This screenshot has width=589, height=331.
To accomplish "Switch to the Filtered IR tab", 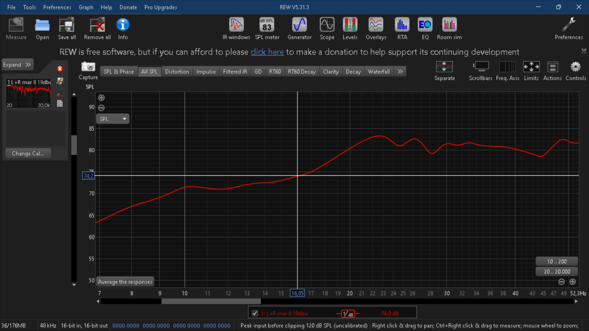I will coord(235,71).
